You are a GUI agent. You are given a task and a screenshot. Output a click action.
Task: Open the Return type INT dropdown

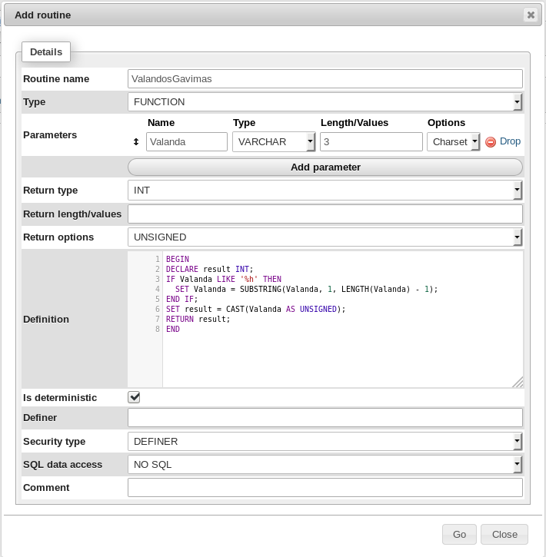[x=325, y=191]
